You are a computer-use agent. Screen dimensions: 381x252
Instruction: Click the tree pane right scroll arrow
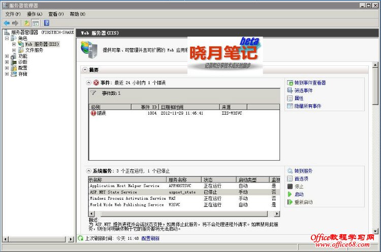pos(71,239)
